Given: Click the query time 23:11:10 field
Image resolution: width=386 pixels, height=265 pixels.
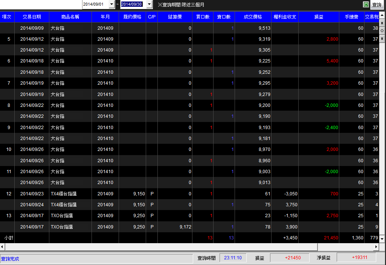Looking at the screenshot, I should [233, 257].
